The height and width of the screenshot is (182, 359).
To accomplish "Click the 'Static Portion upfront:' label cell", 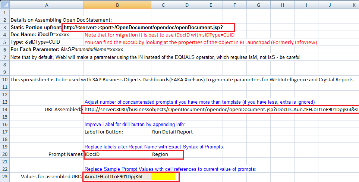I will tap(36, 28).
